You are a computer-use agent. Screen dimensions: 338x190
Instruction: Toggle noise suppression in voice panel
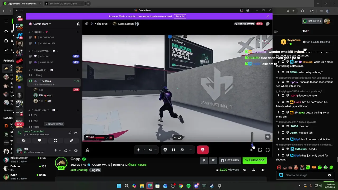click(69, 133)
